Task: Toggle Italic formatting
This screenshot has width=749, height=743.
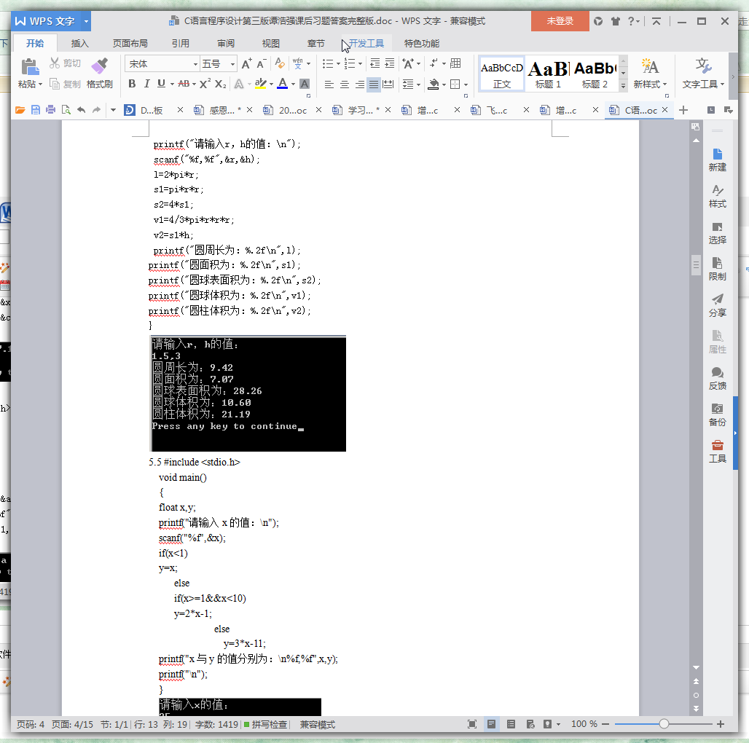Action: pyautogui.click(x=146, y=84)
